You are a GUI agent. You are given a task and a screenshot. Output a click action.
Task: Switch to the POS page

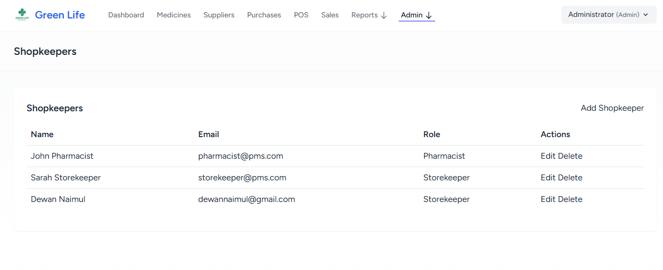click(x=301, y=15)
